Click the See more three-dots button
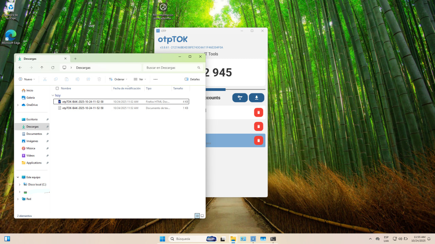 pos(155,79)
